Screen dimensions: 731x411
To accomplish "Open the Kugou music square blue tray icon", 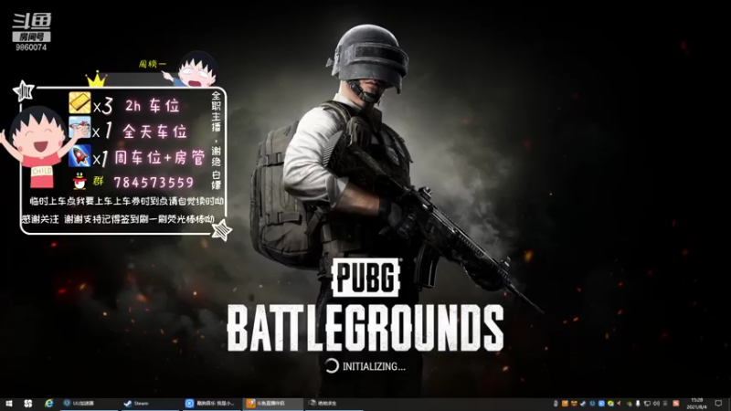I will click(601, 404).
